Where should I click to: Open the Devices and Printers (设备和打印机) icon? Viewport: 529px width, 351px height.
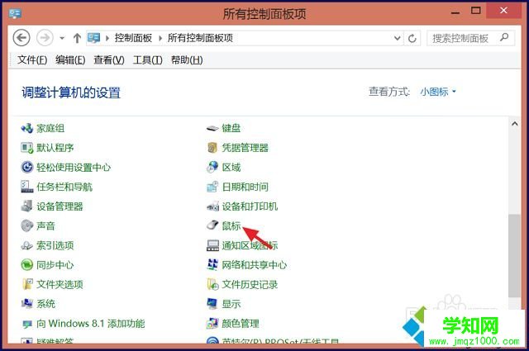click(212, 206)
